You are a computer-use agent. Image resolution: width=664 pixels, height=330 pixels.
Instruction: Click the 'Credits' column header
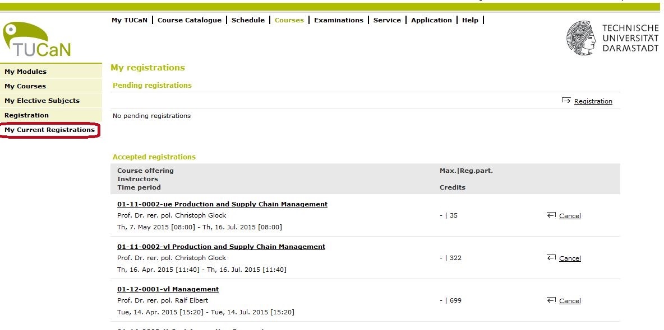(452, 187)
